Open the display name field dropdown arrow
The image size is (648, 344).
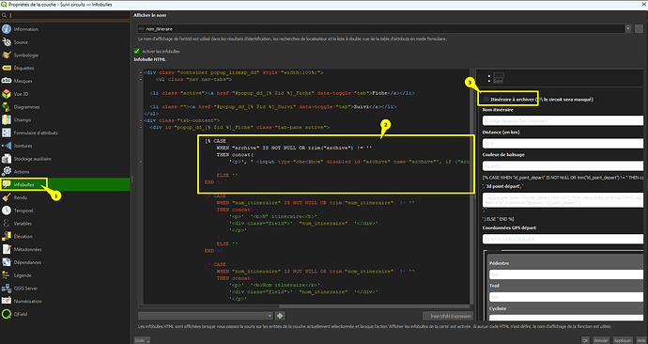628,29
